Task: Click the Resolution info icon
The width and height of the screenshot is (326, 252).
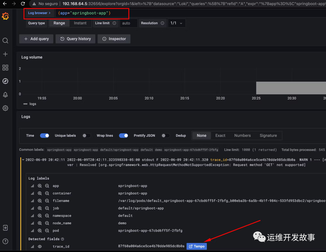Action: coord(162,23)
